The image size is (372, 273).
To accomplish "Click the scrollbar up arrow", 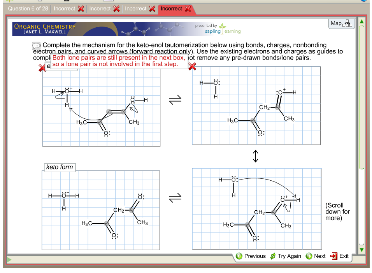I will 361,21.
